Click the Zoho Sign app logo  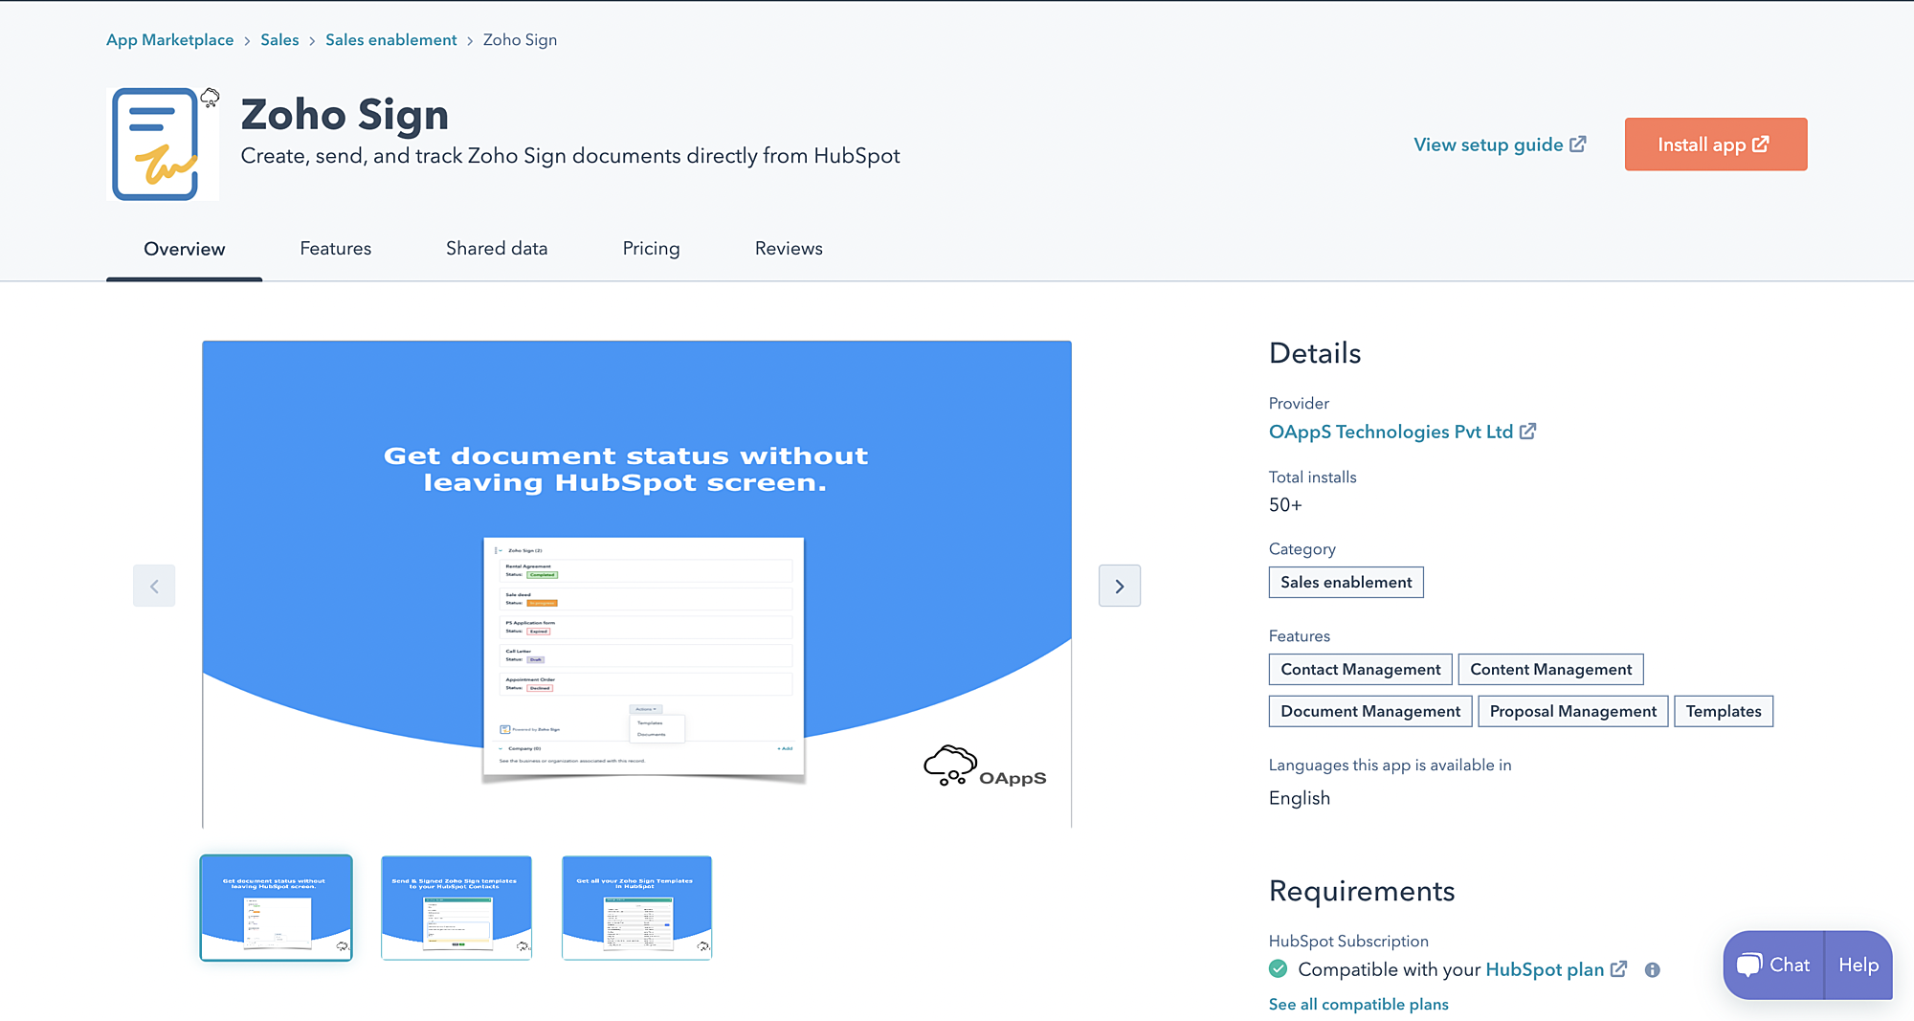tap(163, 144)
